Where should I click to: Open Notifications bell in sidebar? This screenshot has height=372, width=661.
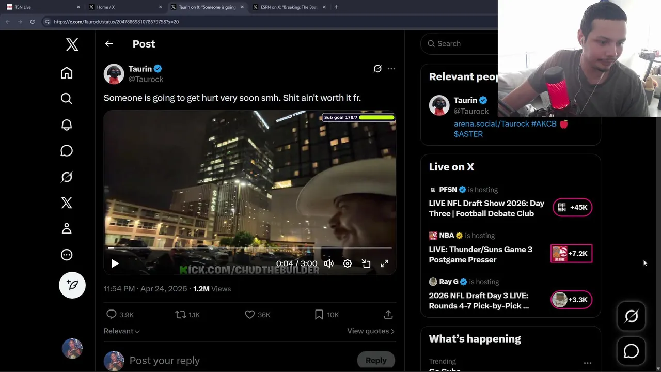point(67,125)
